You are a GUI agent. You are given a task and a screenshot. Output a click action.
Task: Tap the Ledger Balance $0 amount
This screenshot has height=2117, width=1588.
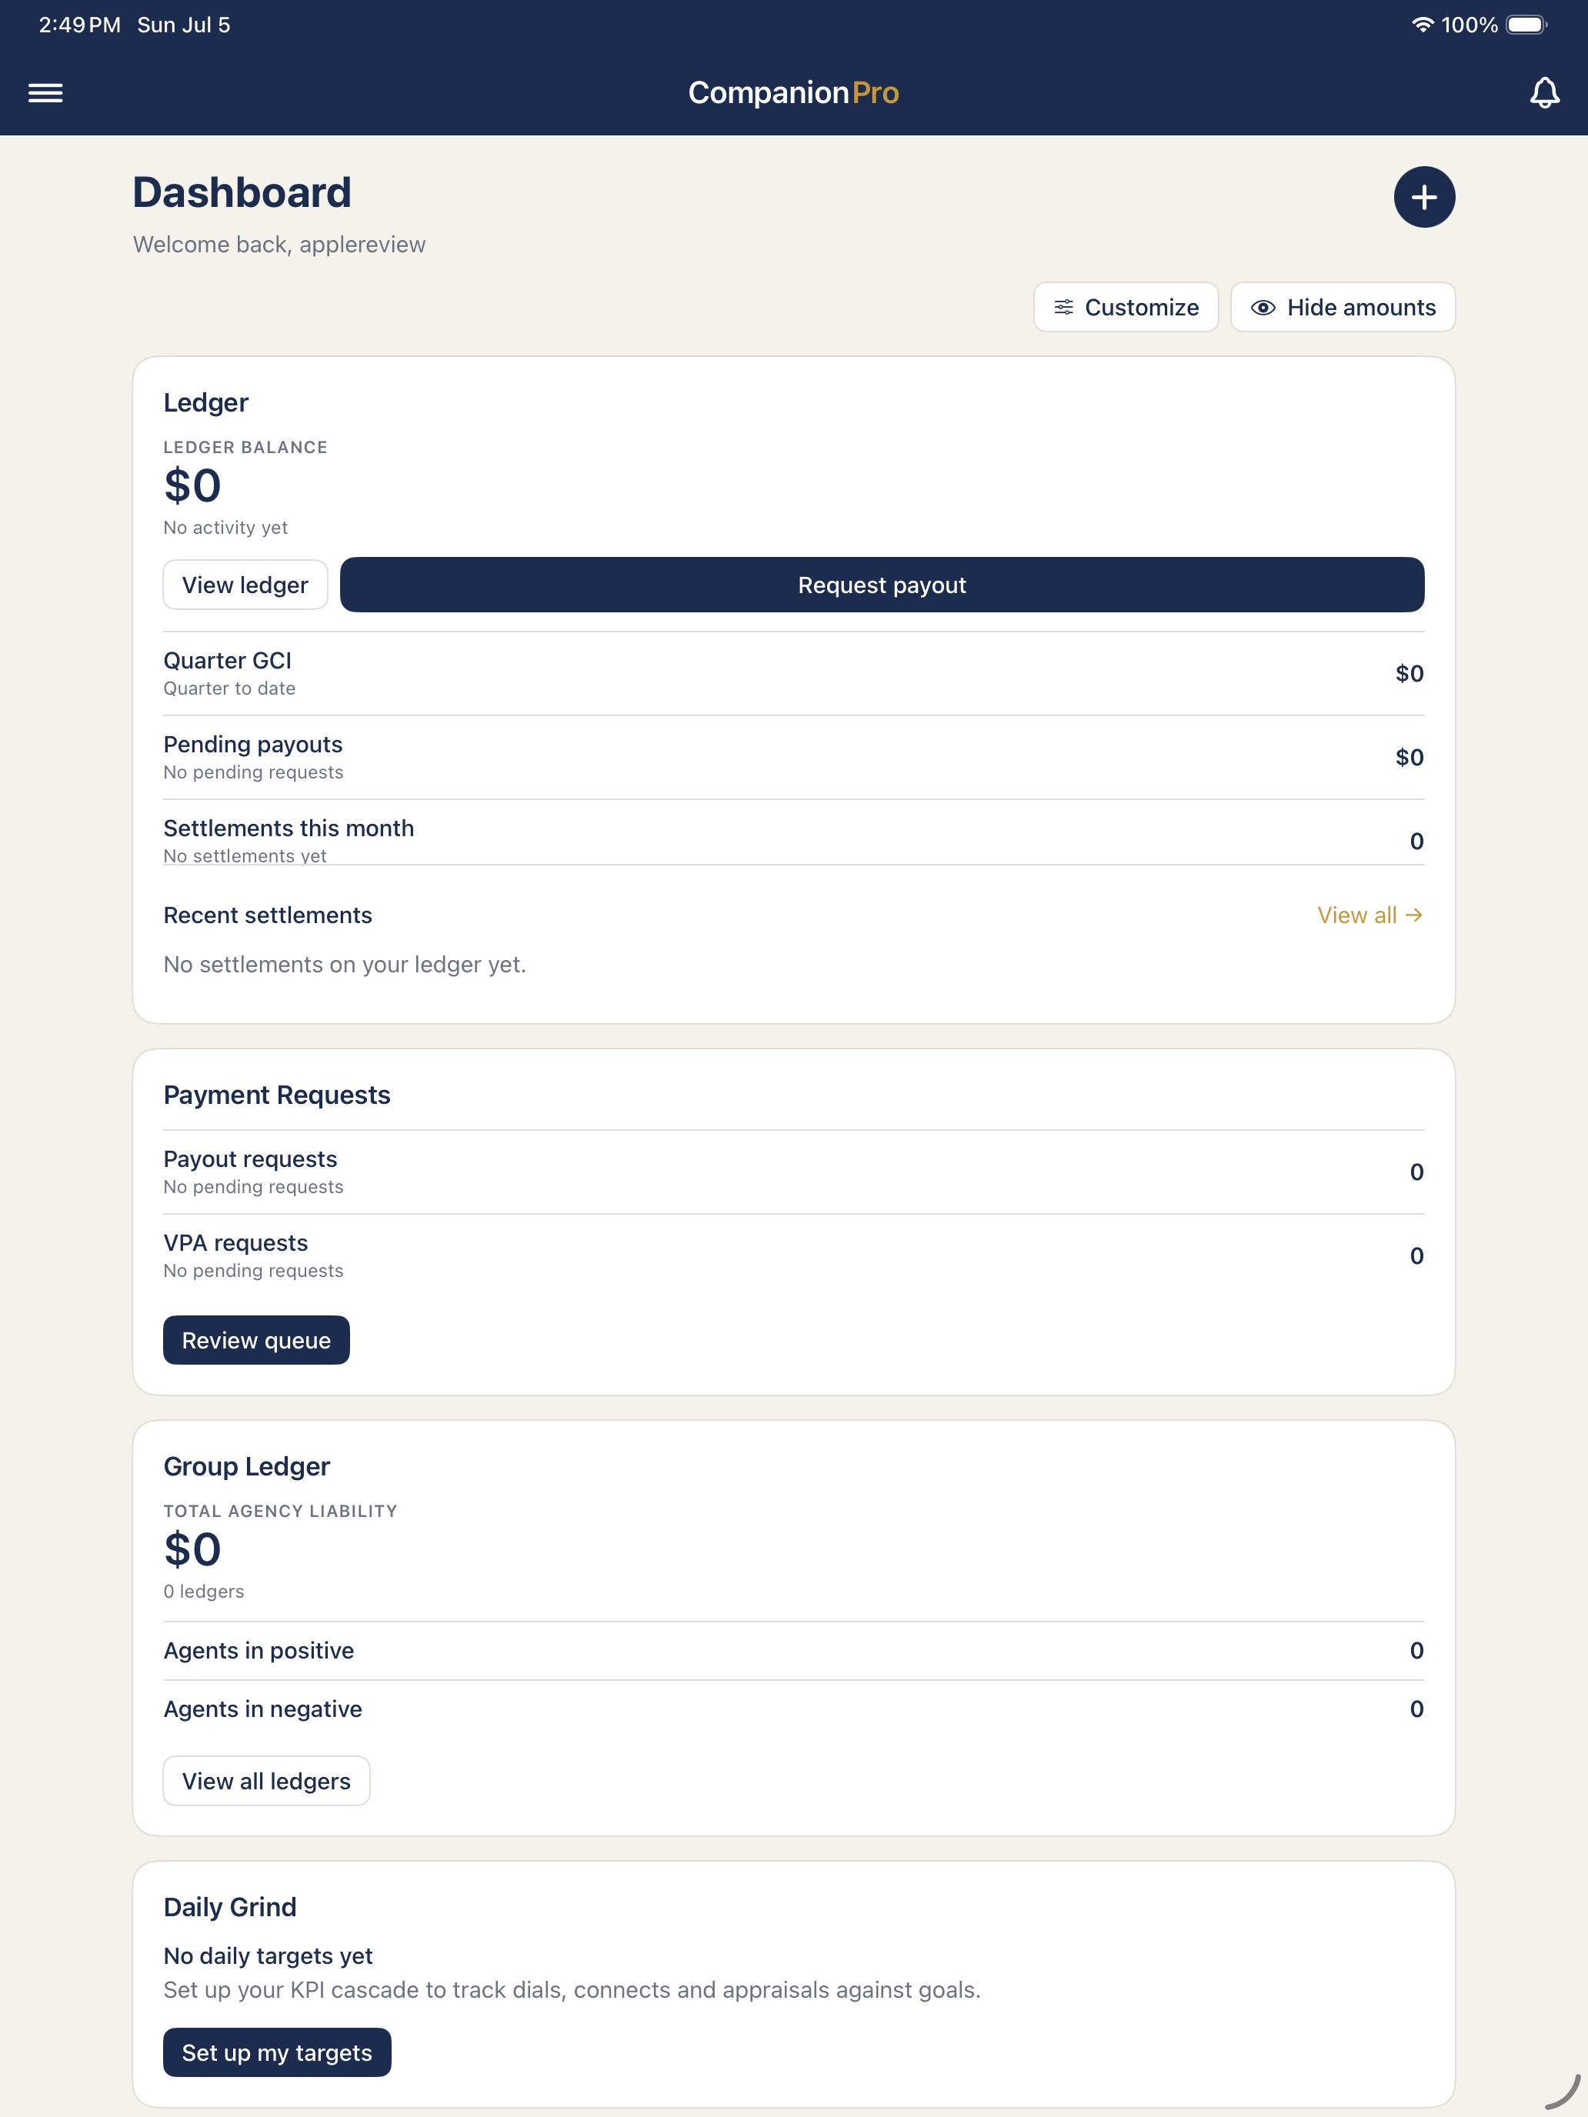[192, 485]
